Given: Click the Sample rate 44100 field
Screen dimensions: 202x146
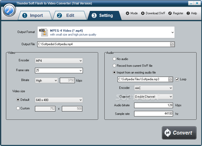Looking at the screenshot, I should pyautogui.click(x=153, y=114).
